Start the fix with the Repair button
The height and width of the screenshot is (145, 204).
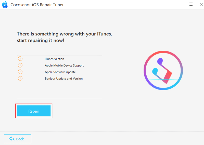pos(34,111)
